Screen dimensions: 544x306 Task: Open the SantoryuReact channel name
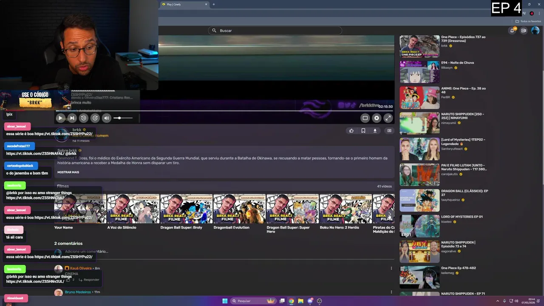[x=452, y=149]
